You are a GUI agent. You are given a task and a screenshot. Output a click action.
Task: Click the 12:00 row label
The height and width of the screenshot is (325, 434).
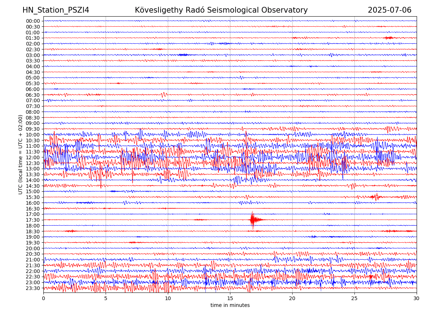point(33,157)
